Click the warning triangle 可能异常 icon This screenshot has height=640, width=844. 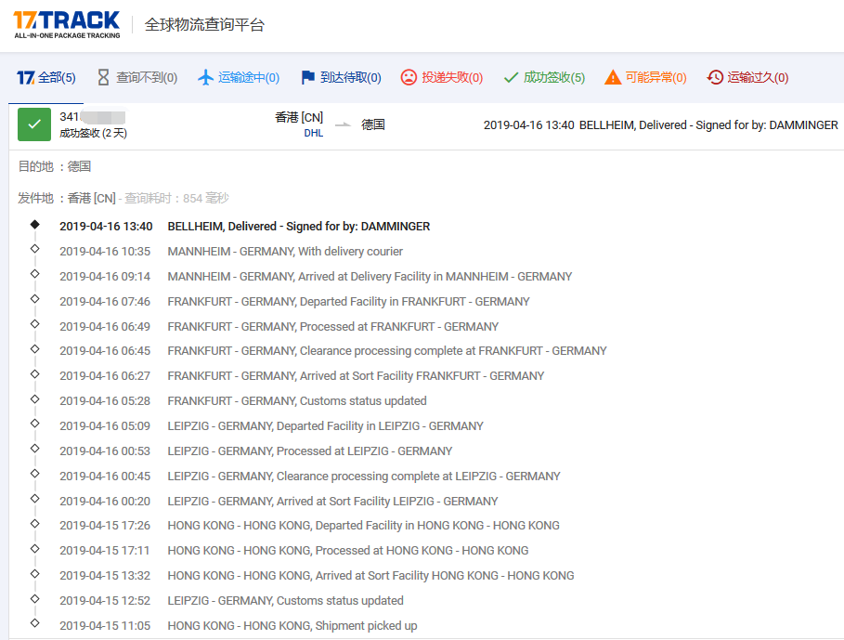(x=613, y=78)
